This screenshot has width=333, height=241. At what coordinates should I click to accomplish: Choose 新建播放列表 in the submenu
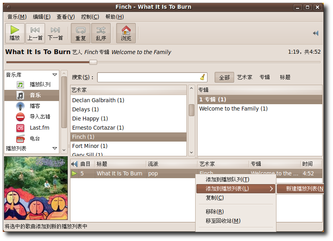300,189
